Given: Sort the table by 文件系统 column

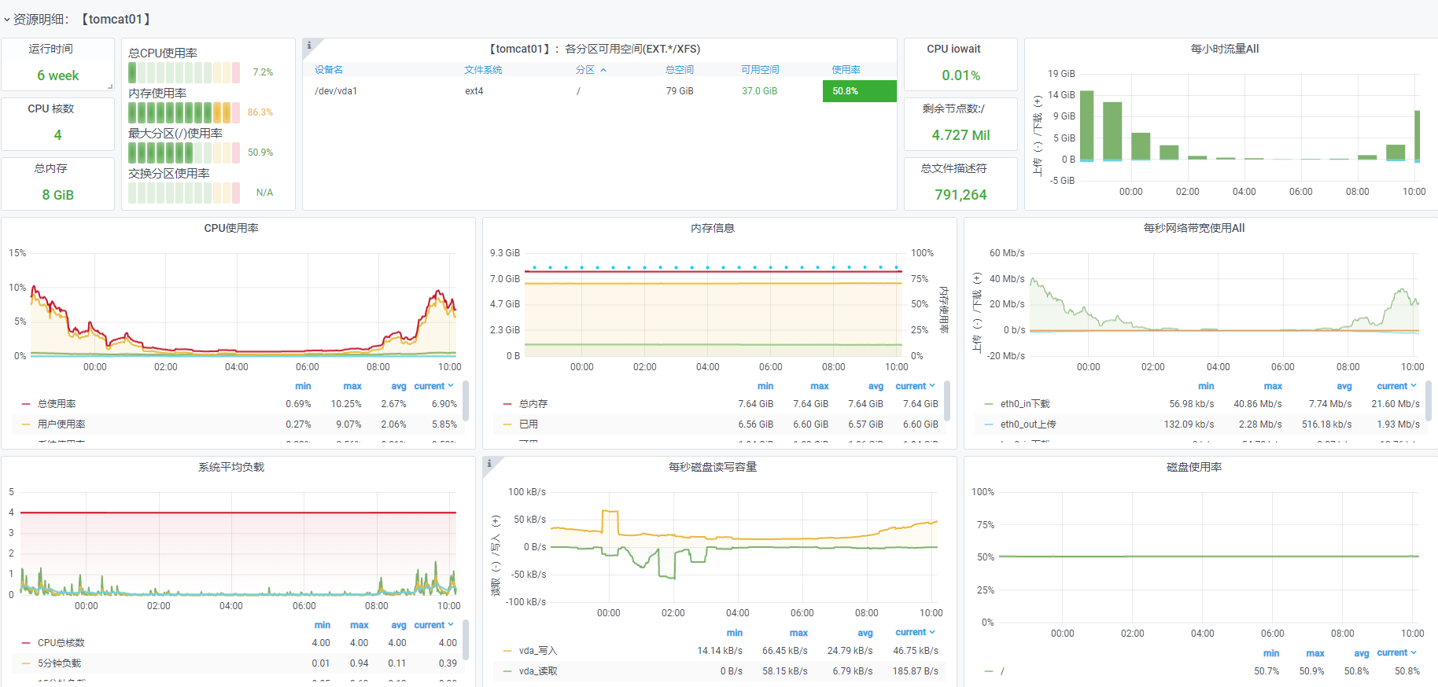Looking at the screenshot, I should pos(483,70).
